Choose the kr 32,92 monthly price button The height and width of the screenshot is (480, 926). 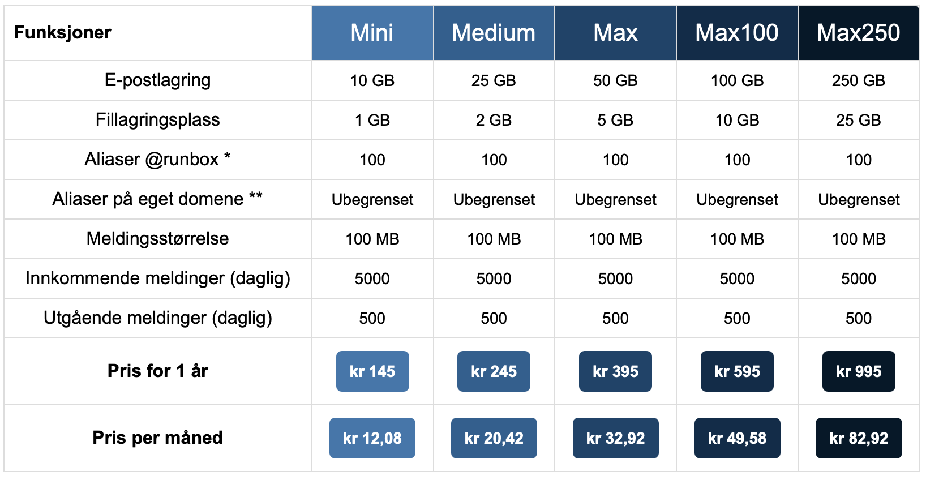click(615, 438)
